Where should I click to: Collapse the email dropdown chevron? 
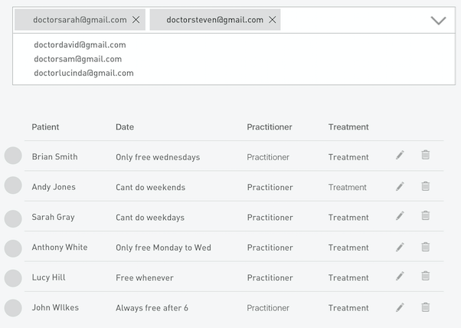pyautogui.click(x=438, y=20)
